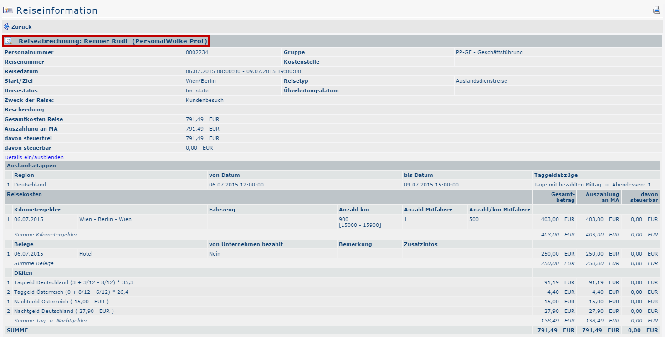Click the Deutschland region entry
The width and height of the screenshot is (665, 337).
pyautogui.click(x=30, y=185)
